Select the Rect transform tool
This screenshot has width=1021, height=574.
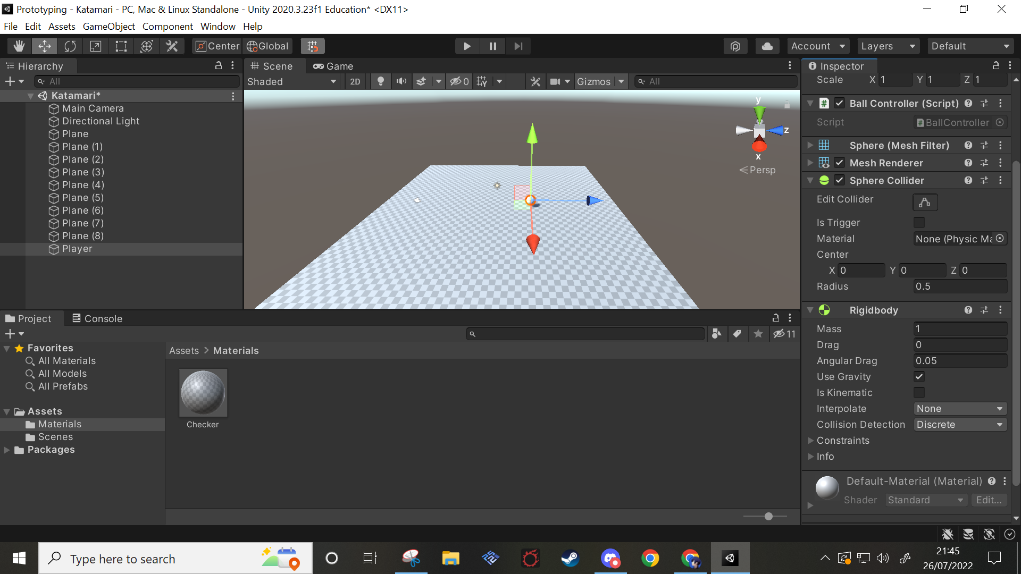coord(121,46)
